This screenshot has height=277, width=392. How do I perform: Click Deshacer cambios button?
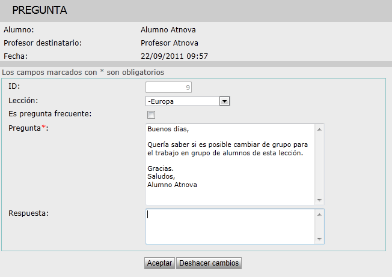[209, 263]
